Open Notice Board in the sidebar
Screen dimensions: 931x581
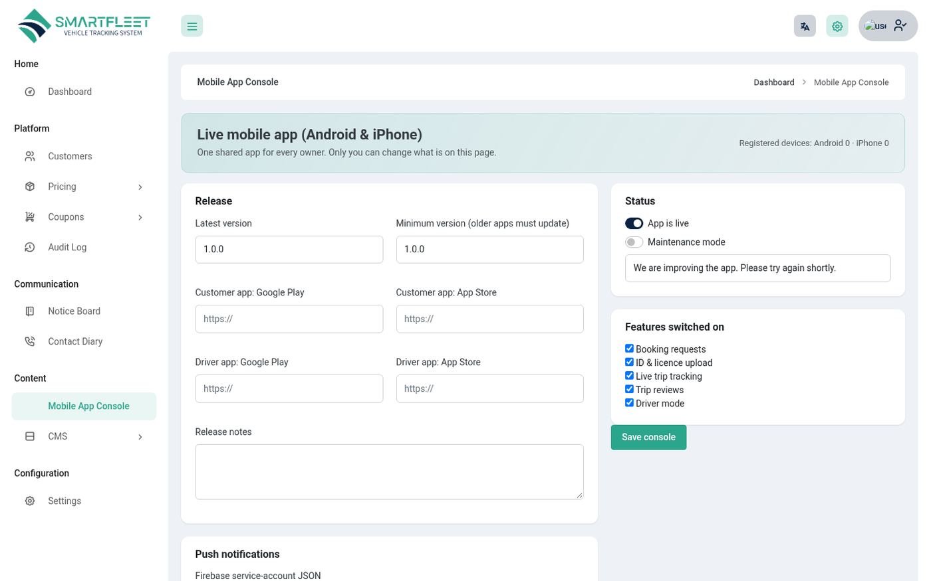click(x=84, y=311)
